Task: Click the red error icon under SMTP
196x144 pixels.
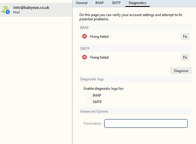Action: click(85, 57)
